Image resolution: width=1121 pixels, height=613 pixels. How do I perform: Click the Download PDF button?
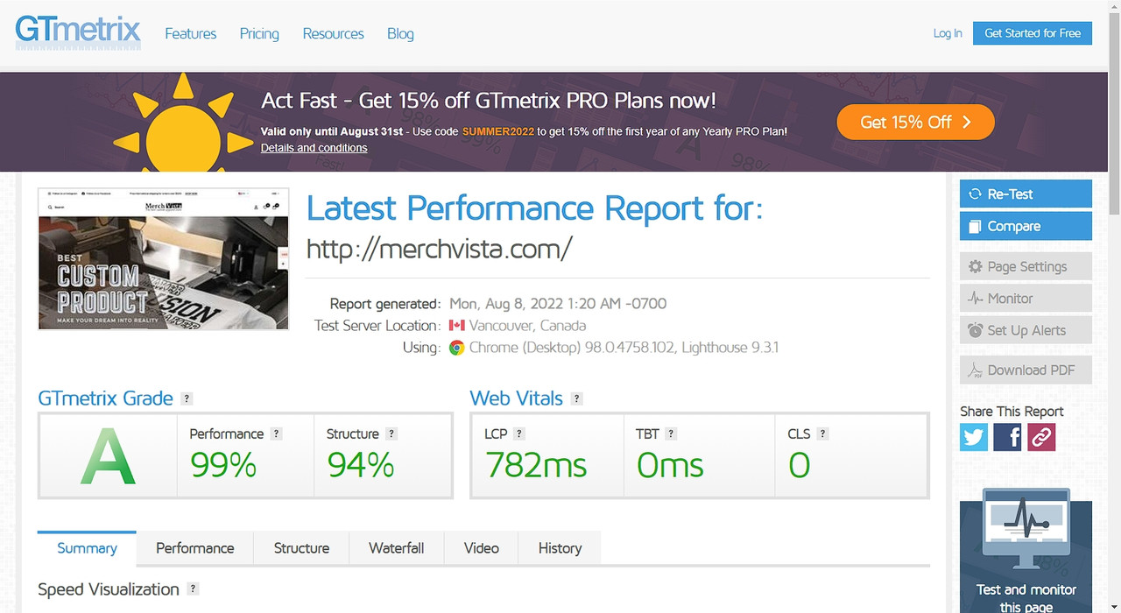[x=1026, y=370]
